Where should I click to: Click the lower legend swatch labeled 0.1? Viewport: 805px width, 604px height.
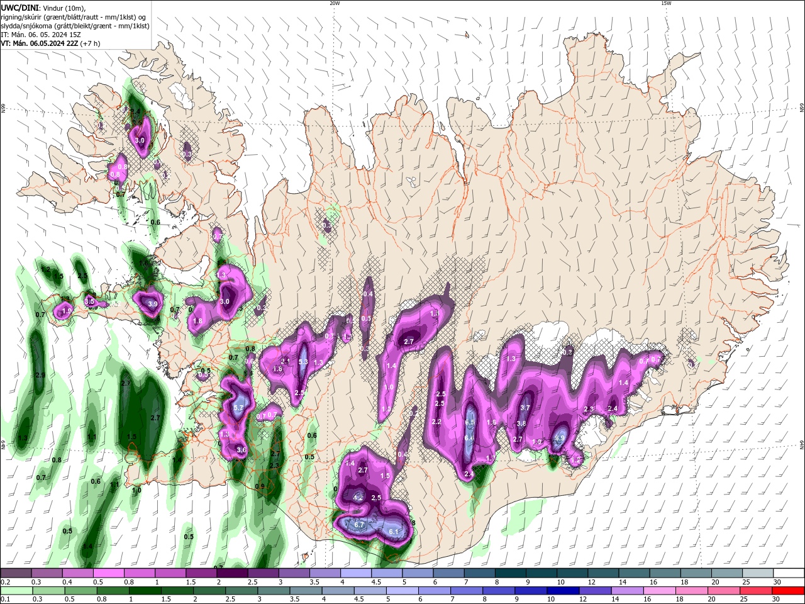coord(15,590)
